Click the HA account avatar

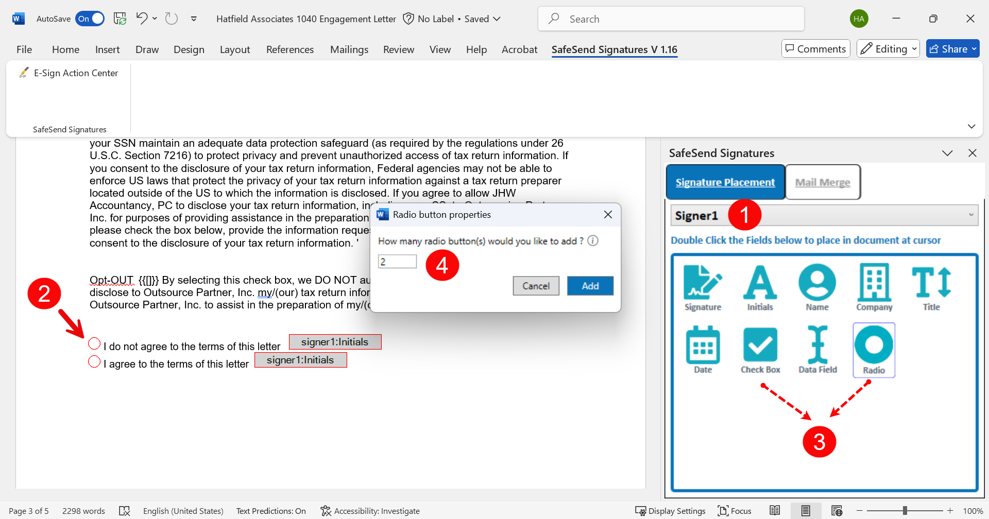[859, 19]
